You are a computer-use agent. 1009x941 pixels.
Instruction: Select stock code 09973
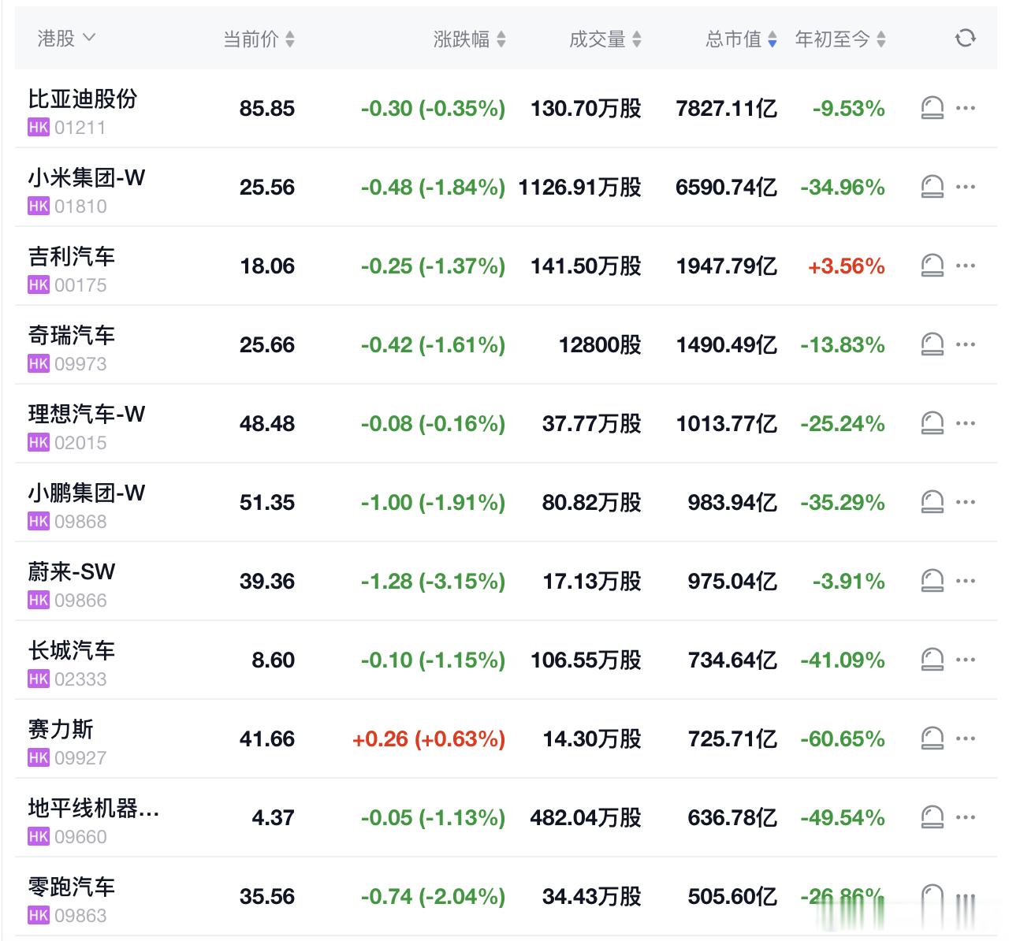coord(80,364)
